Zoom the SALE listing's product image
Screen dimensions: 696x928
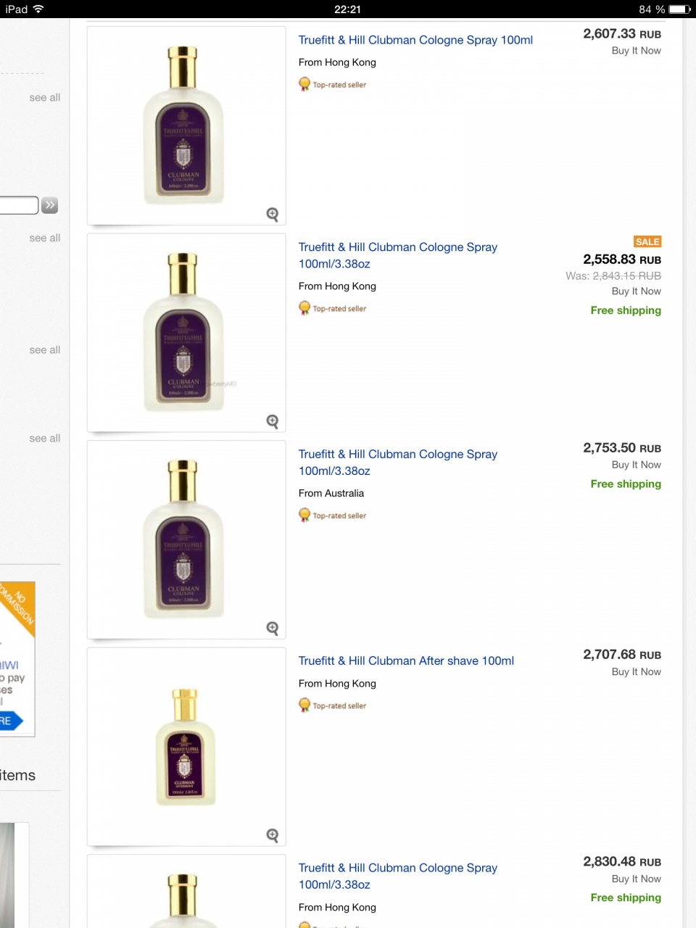pos(273,421)
